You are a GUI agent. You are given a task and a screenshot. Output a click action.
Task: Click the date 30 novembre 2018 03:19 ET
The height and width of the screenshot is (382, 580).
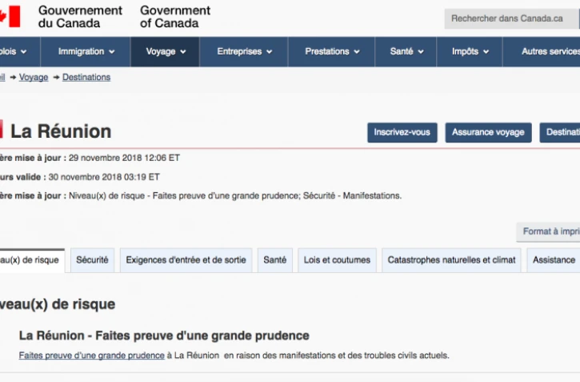click(x=104, y=177)
